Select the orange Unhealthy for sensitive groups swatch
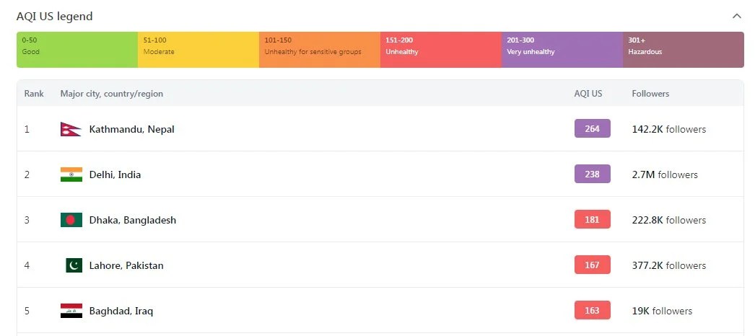This screenshot has width=755, height=336. (320, 50)
